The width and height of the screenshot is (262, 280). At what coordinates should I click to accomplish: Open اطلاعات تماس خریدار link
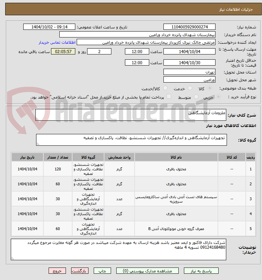pos(57,42)
